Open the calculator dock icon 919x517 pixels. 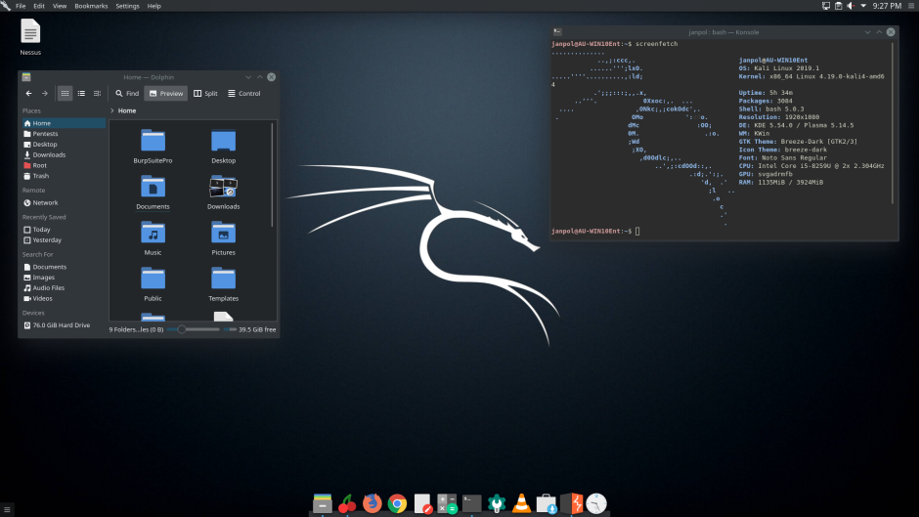point(447,503)
